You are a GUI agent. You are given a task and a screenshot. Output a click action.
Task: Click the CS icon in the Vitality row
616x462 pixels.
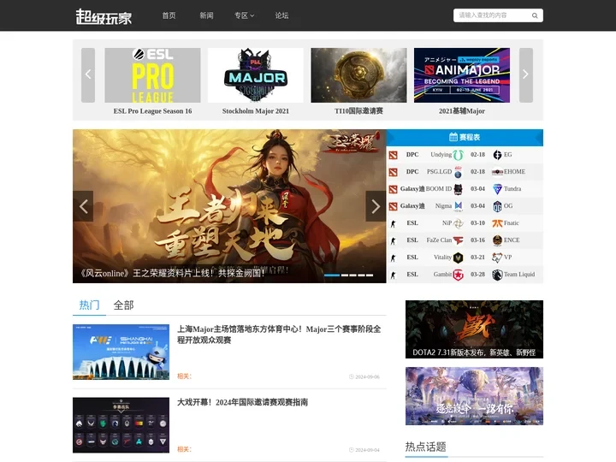(393, 258)
